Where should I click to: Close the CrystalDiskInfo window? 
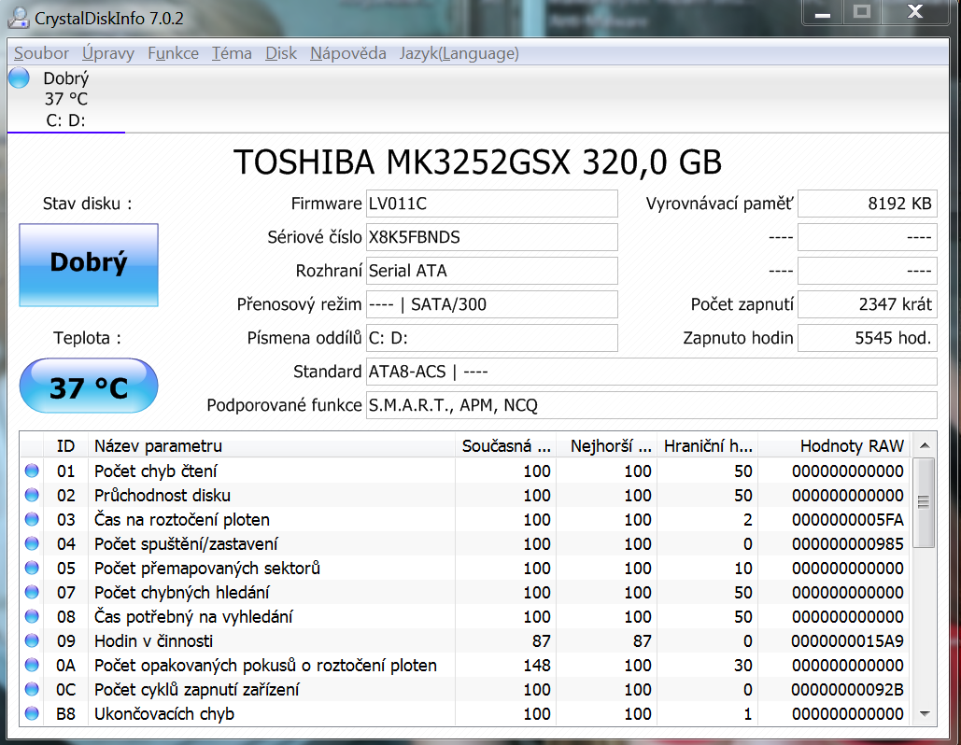pyautogui.click(x=915, y=12)
